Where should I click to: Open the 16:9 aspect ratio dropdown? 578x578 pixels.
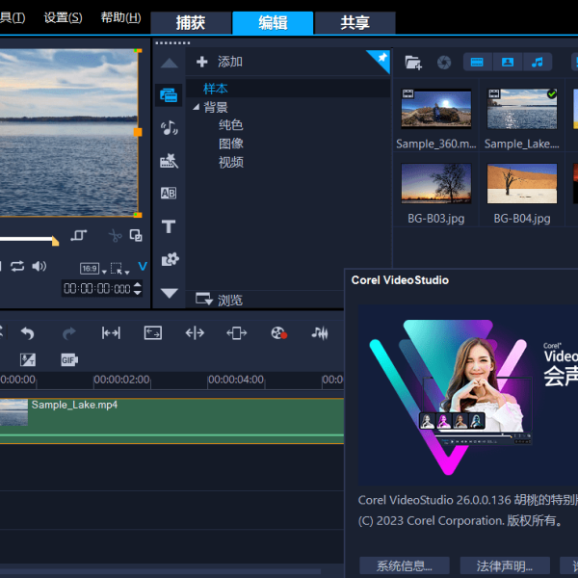[x=93, y=269]
